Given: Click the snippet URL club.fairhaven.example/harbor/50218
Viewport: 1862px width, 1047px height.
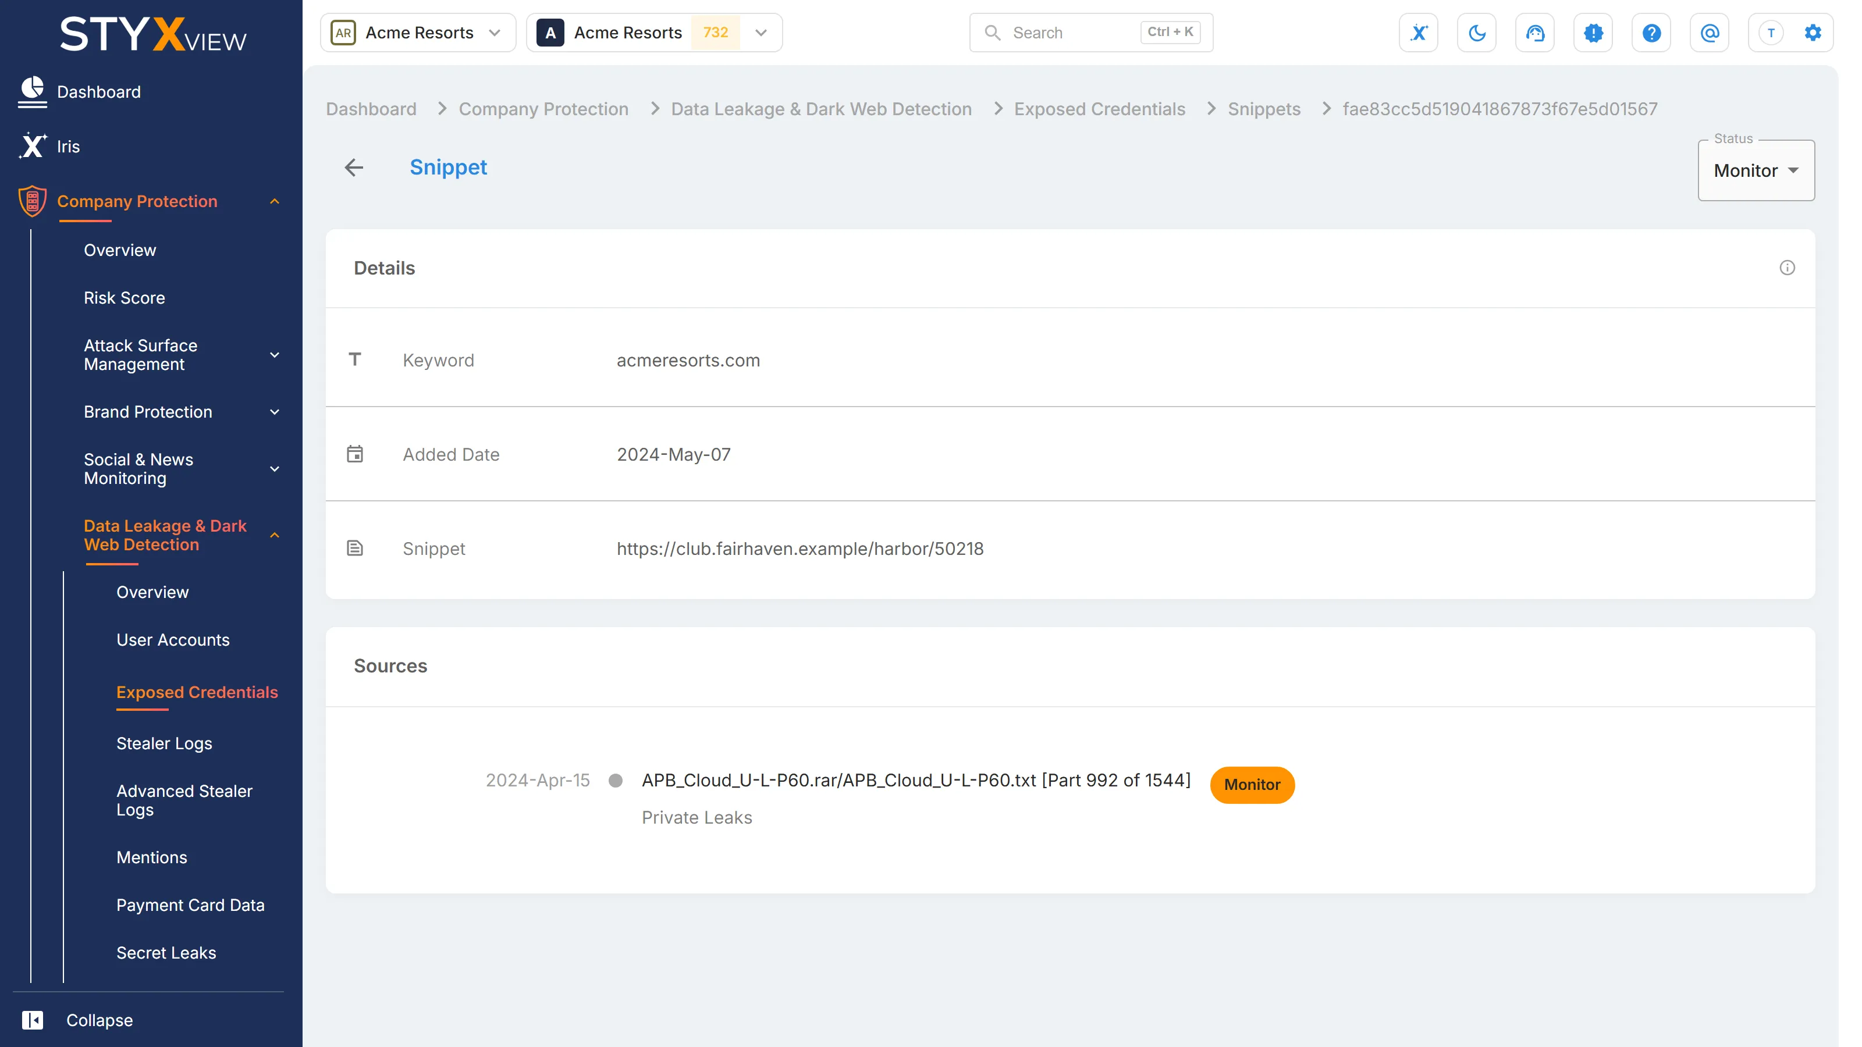Looking at the screenshot, I should [799, 549].
